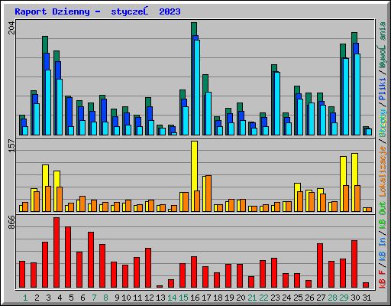This screenshot has height=306, width=391.
Task: Click the middle panel axis value 157
Action: (11, 146)
